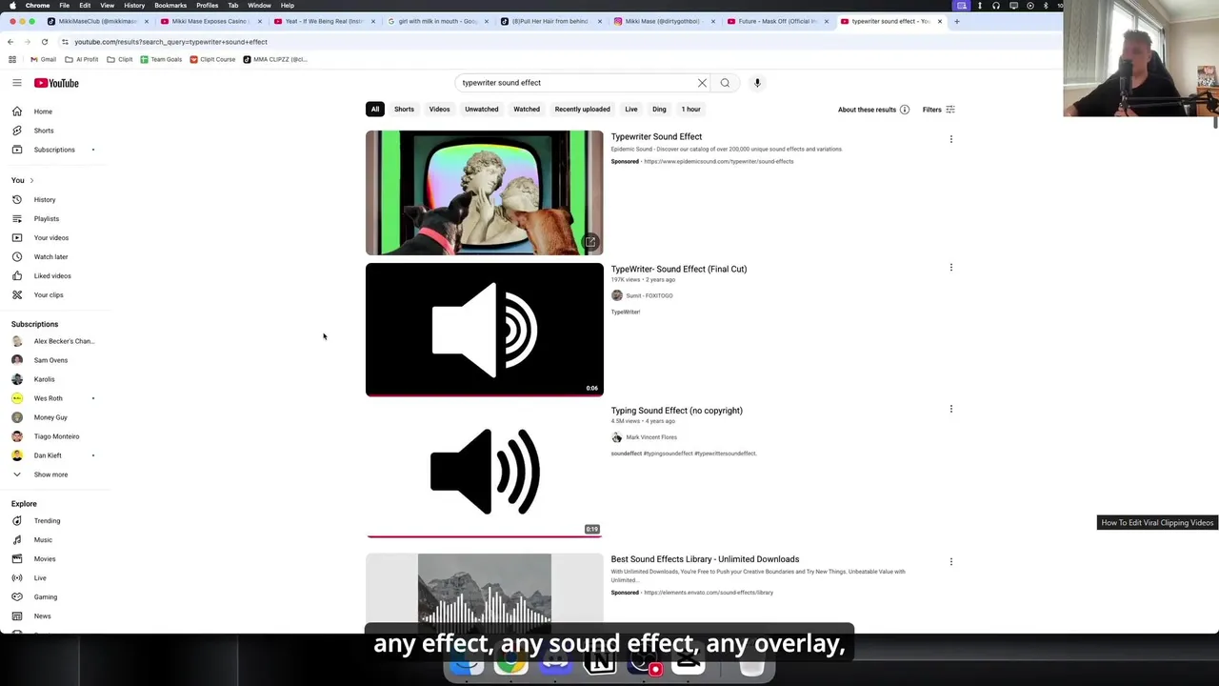Open TypeWriter- Sound Effect (Final Cut) title
The width and height of the screenshot is (1219, 686).
[x=678, y=269]
